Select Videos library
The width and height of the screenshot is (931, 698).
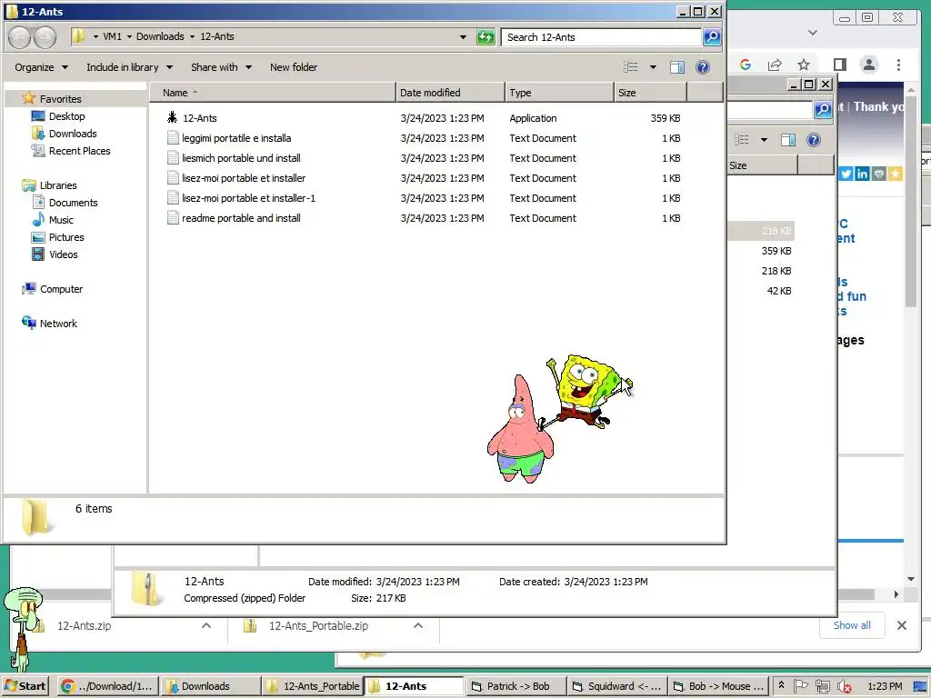64,254
